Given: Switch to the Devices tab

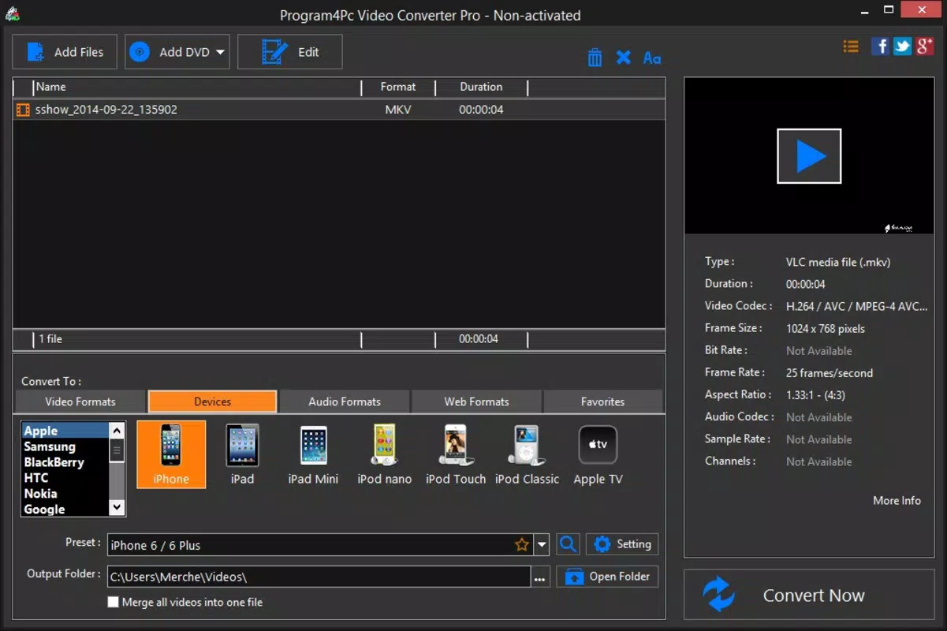Looking at the screenshot, I should (213, 401).
